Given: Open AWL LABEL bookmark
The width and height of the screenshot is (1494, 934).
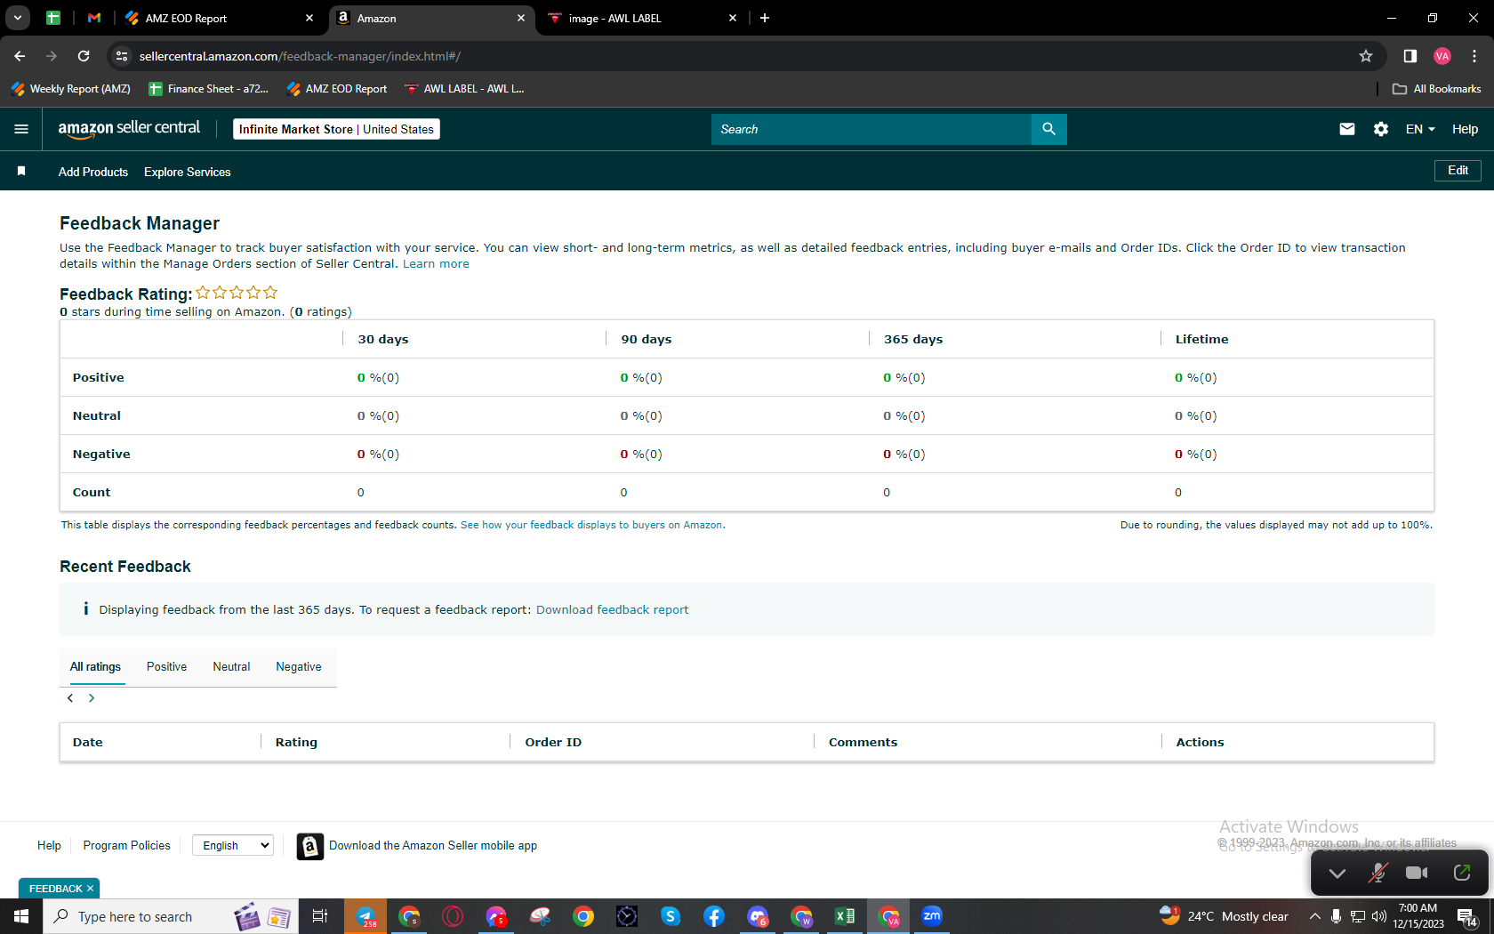Looking at the screenshot, I should coord(464,89).
